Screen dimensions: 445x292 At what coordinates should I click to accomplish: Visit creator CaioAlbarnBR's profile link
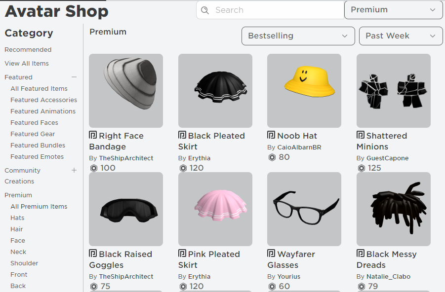(299, 147)
